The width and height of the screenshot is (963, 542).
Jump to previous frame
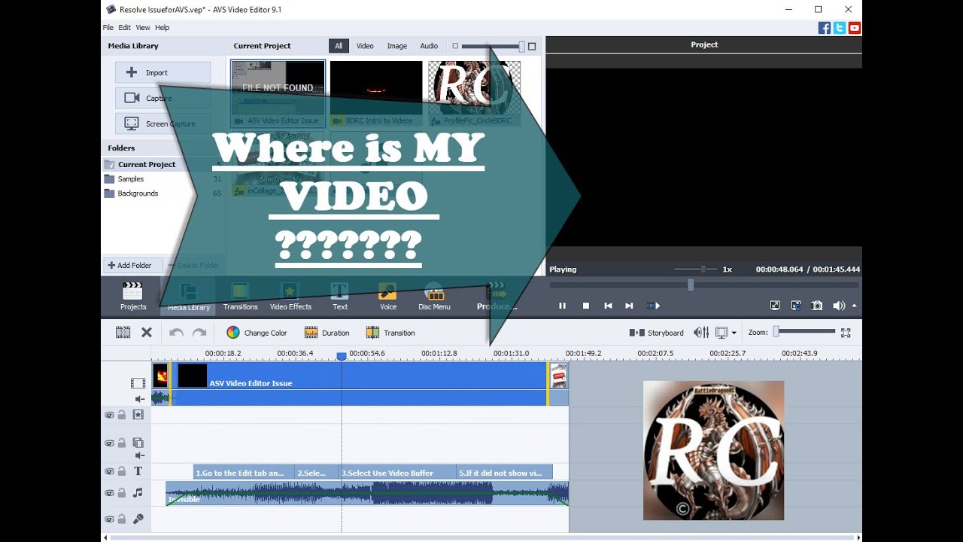[x=608, y=306]
